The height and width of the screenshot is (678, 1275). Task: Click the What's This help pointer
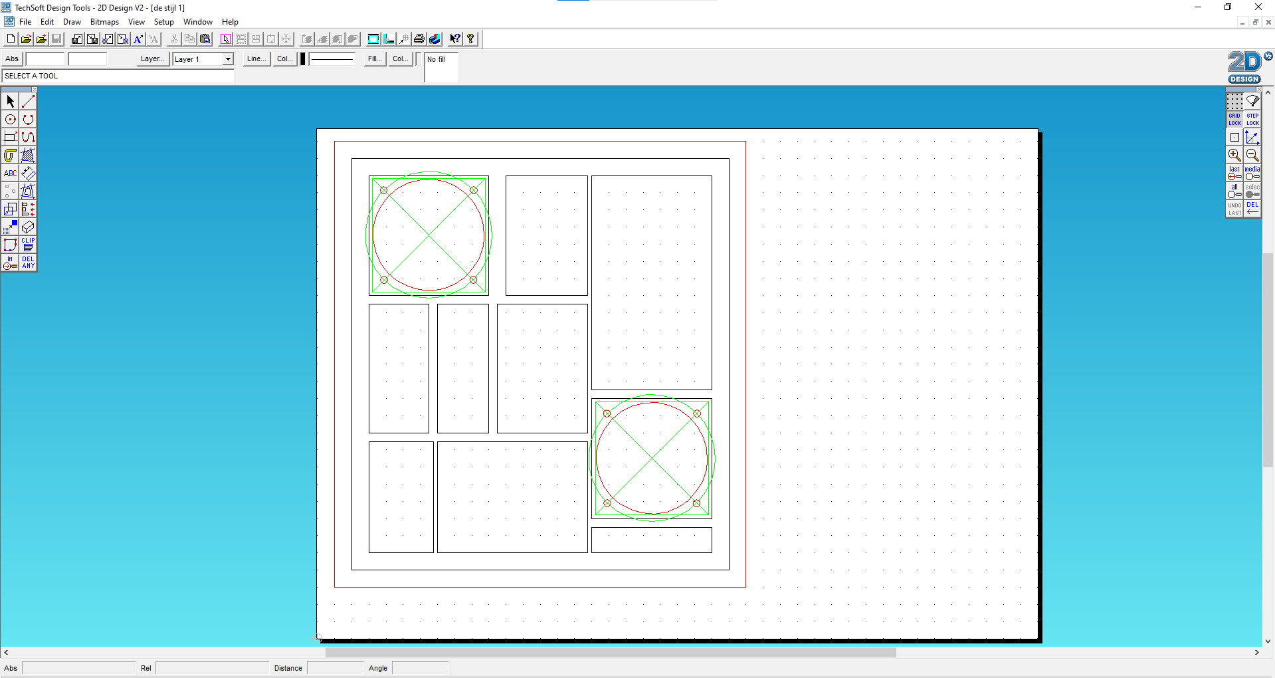455,39
